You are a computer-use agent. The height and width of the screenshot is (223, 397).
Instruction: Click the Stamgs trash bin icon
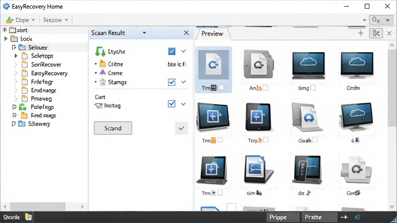pos(102,82)
